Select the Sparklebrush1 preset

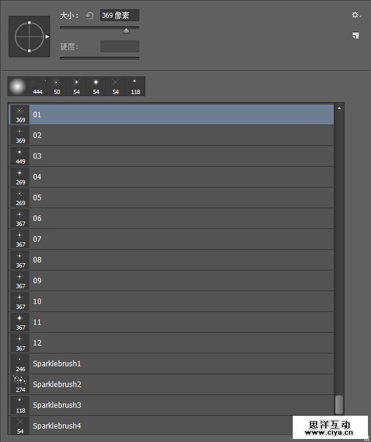pos(171,363)
